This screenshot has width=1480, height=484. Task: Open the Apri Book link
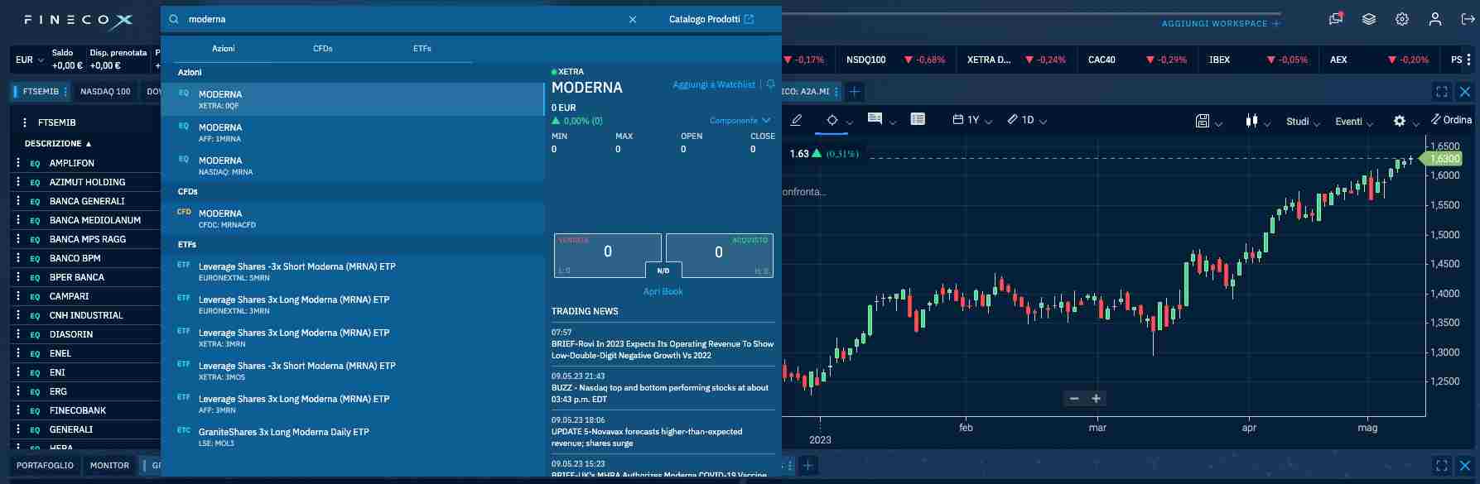point(663,291)
